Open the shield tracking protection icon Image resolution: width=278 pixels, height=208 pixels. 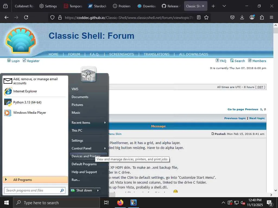[x=52, y=17]
